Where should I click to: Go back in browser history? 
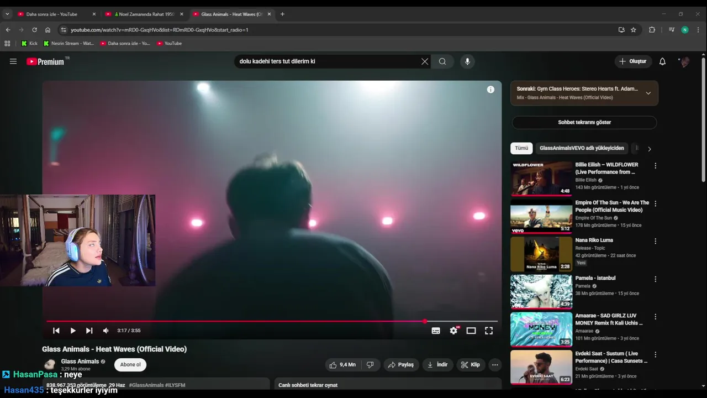(x=8, y=30)
